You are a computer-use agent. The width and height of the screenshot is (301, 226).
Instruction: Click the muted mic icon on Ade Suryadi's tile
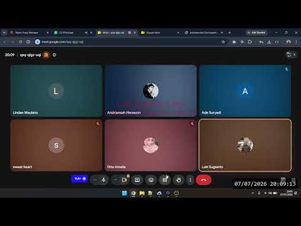pyautogui.click(x=287, y=69)
